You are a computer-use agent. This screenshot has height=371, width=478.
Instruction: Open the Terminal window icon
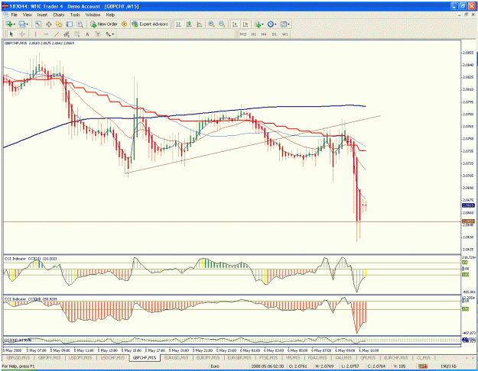coord(70,24)
